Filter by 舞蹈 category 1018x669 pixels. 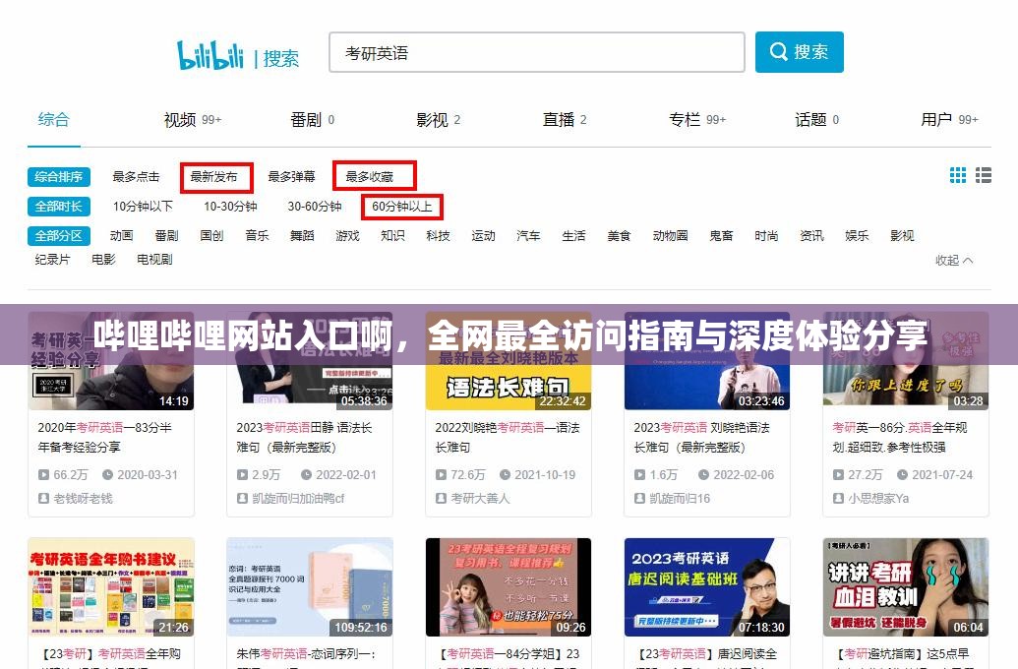coord(302,236)
